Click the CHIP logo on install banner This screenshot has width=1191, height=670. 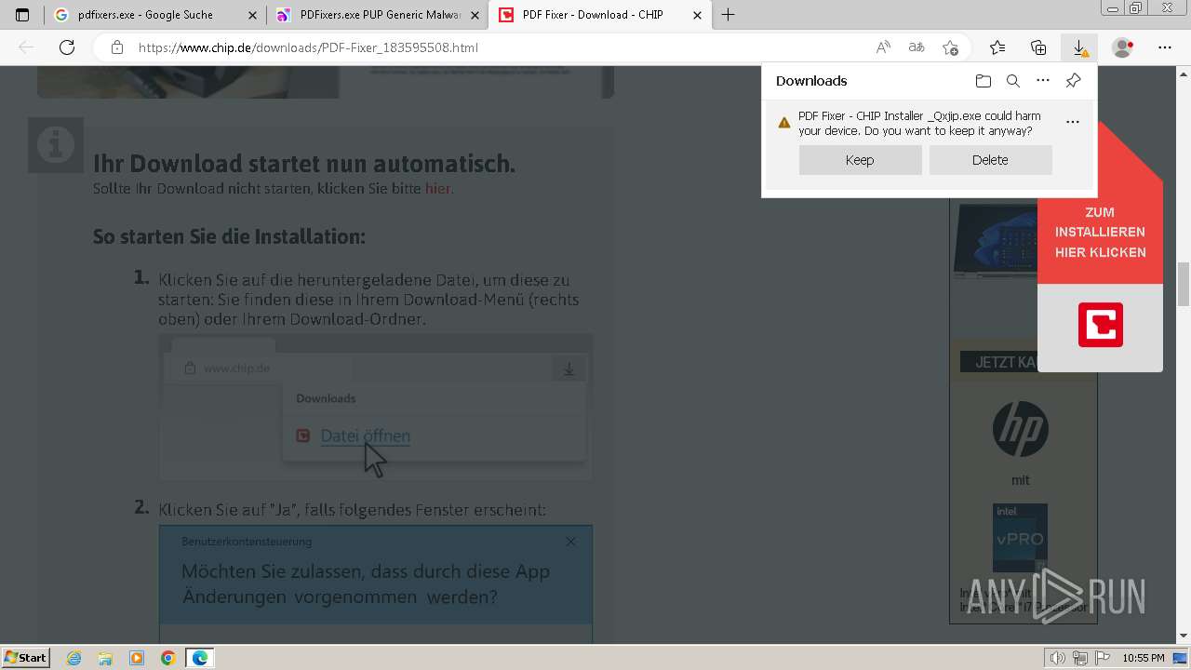(1100, 325)
